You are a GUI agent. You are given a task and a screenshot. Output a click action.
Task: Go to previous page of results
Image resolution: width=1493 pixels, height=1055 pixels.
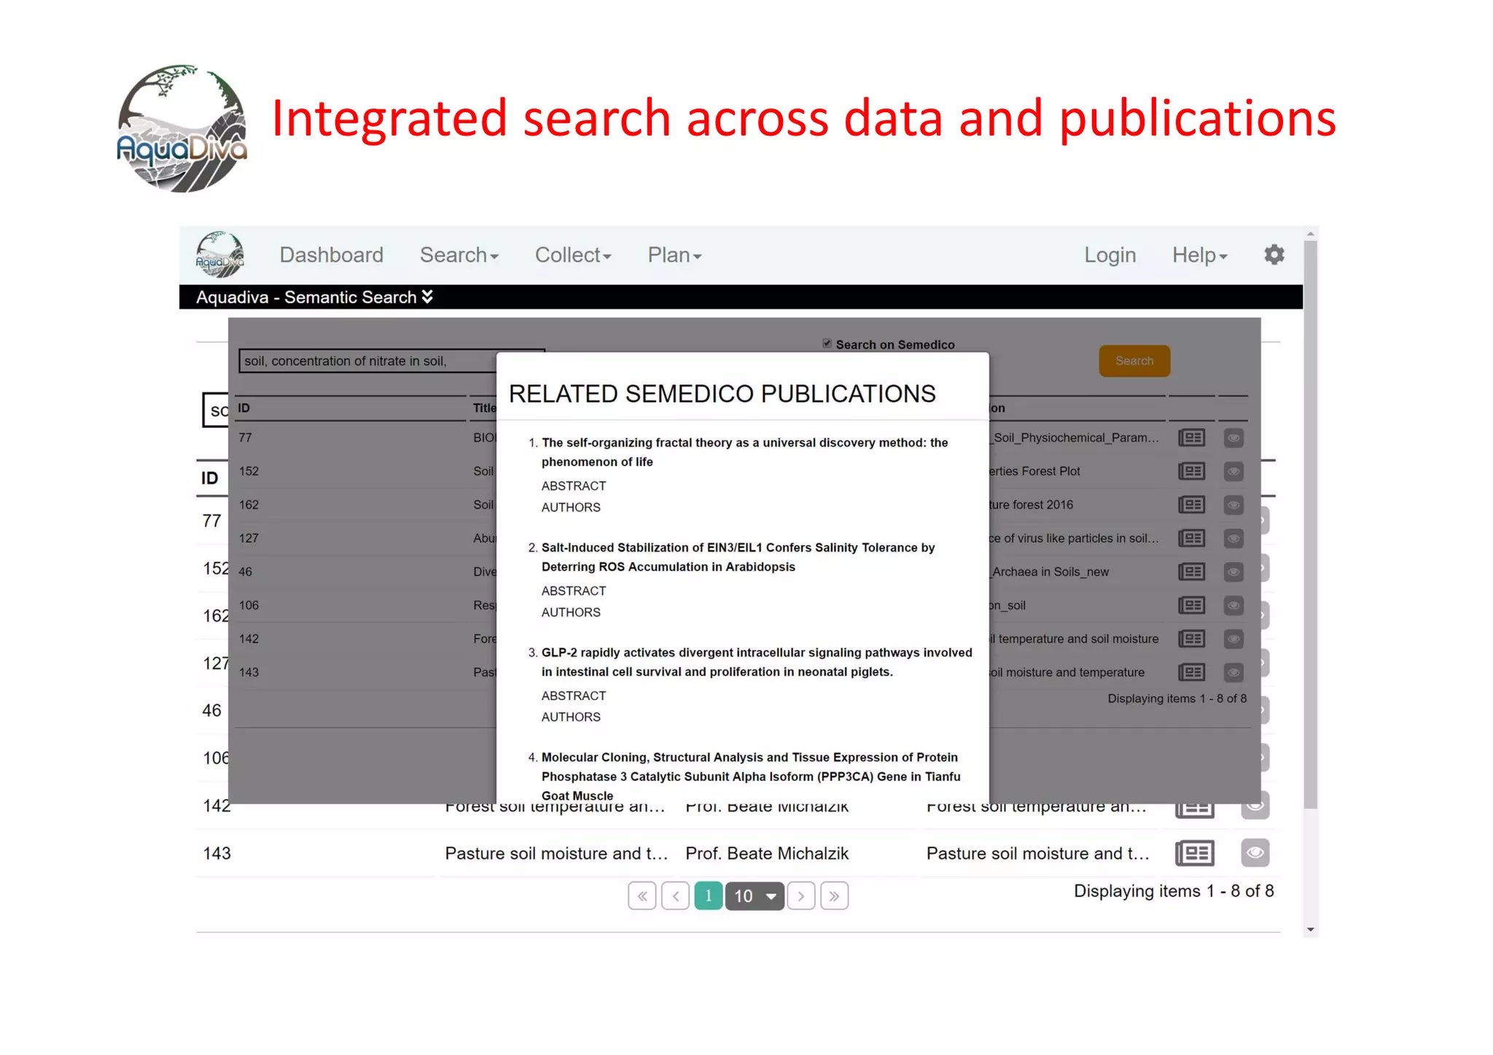point(676,896)
